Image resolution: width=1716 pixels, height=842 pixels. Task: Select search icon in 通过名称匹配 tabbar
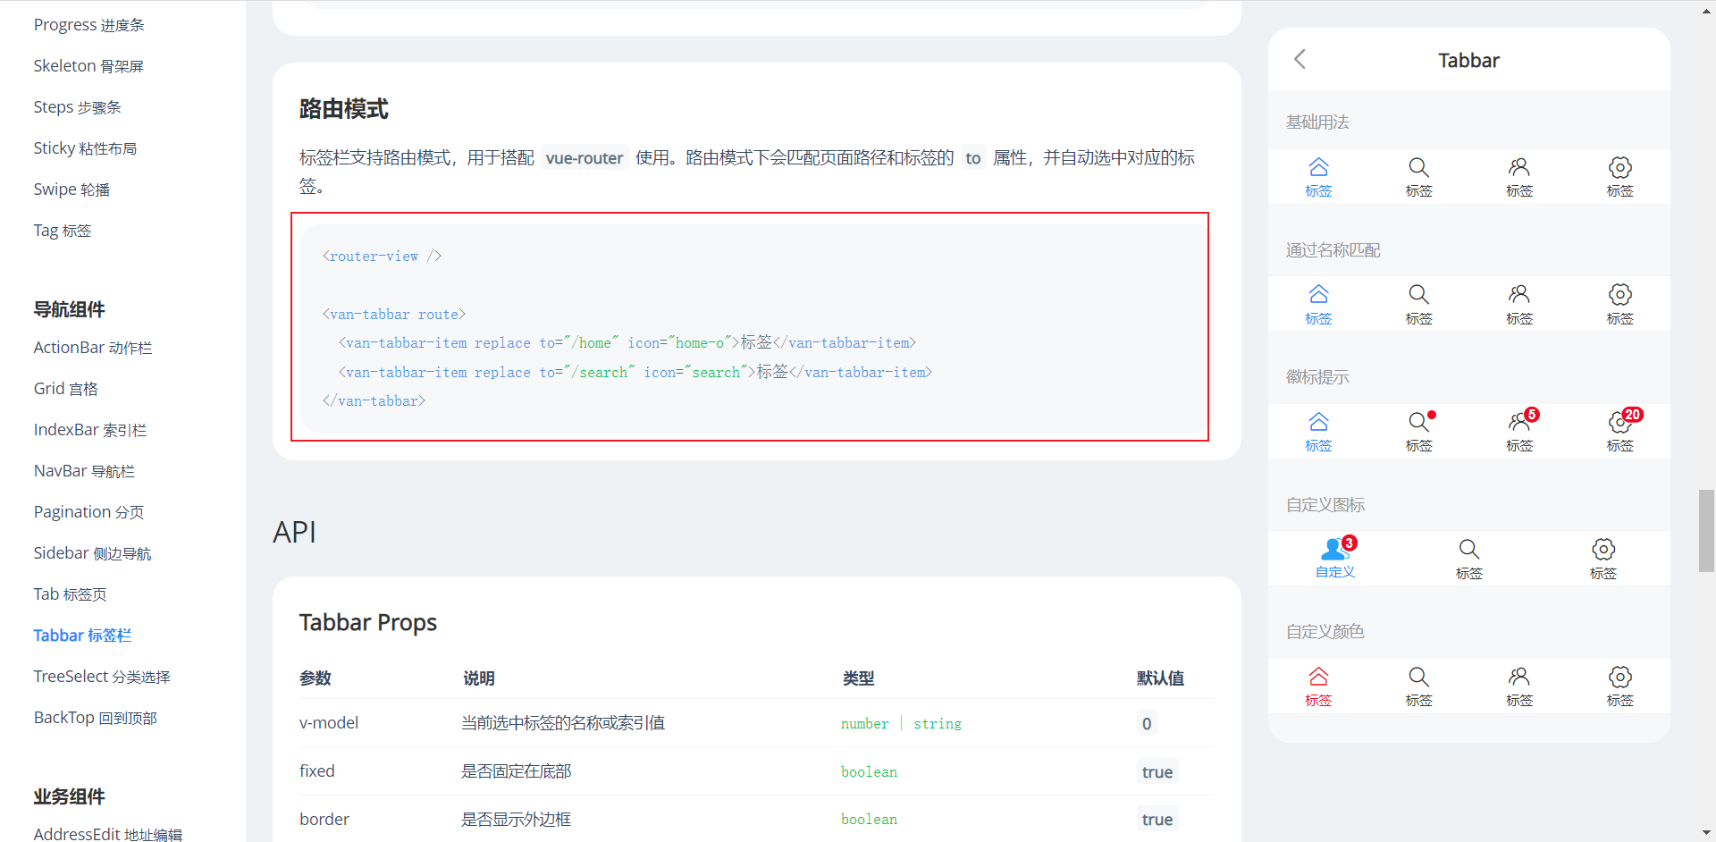click(1418, 294)
